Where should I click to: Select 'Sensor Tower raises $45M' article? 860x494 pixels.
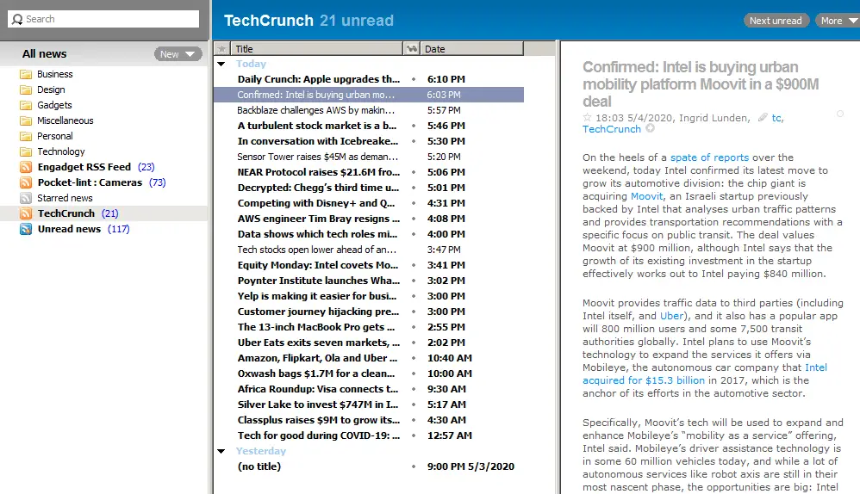click(369, 157)
